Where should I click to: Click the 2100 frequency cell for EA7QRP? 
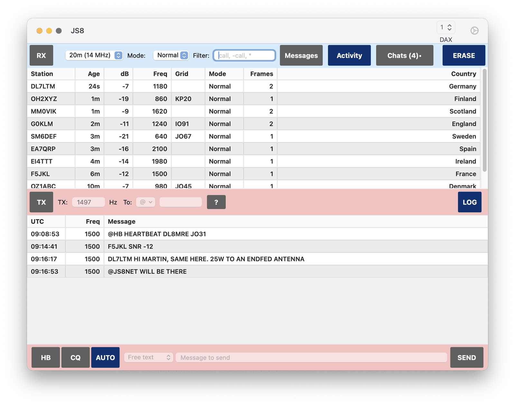click(152, 149)
